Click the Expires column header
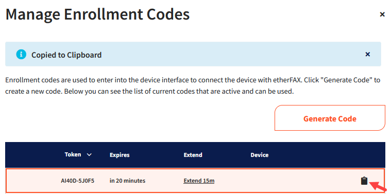The width and height of the screenshot is (391, 194). [x=120, y=155]
